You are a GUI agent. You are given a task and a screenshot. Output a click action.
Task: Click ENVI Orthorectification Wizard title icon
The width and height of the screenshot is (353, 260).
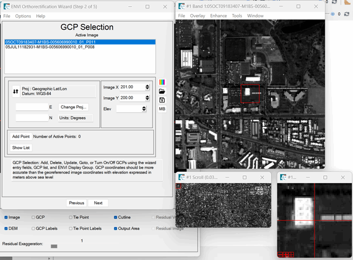coord(6,7)
